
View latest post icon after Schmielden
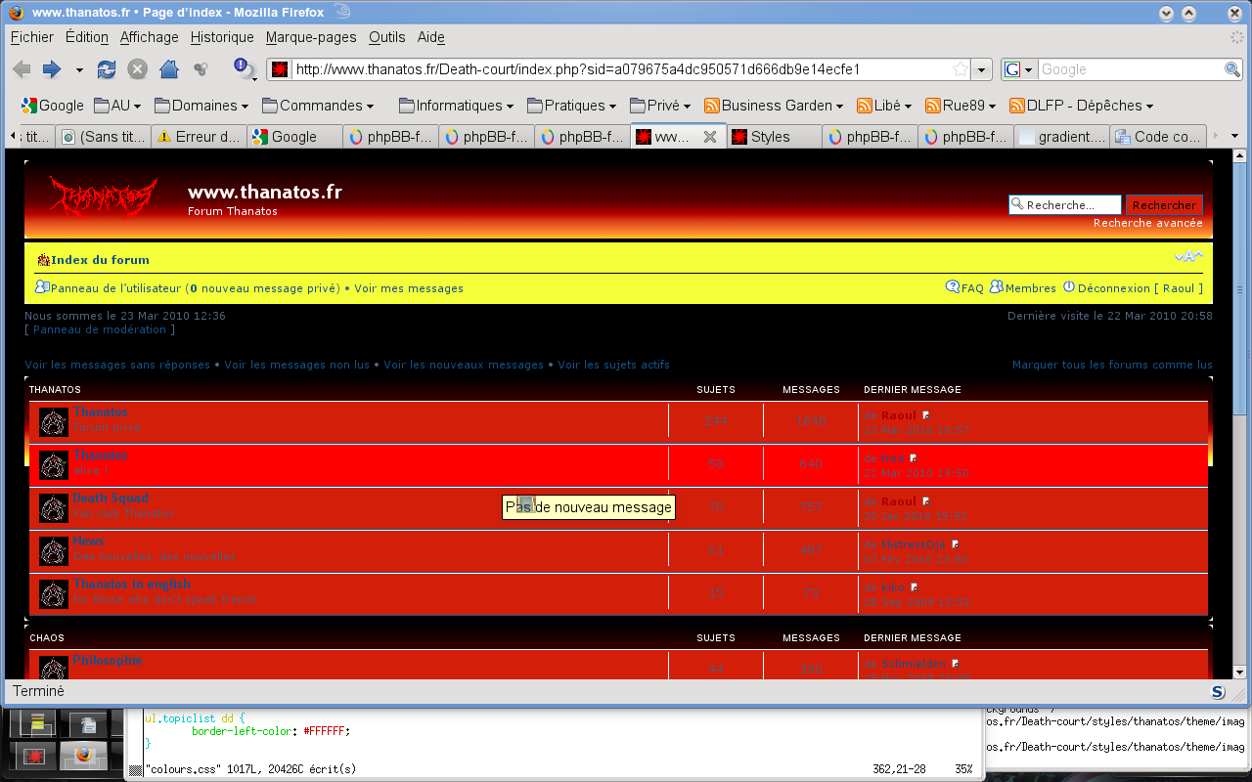[956, 664]
